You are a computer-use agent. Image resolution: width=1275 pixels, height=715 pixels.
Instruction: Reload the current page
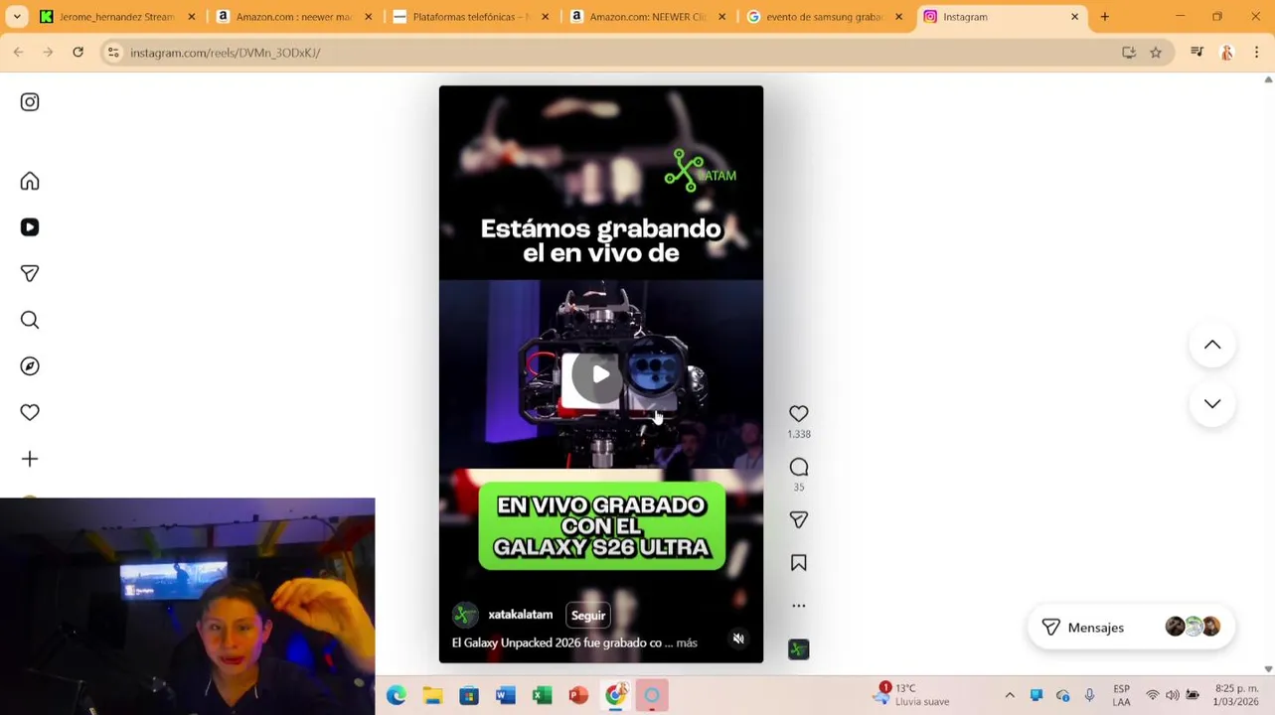click(78, 53)
